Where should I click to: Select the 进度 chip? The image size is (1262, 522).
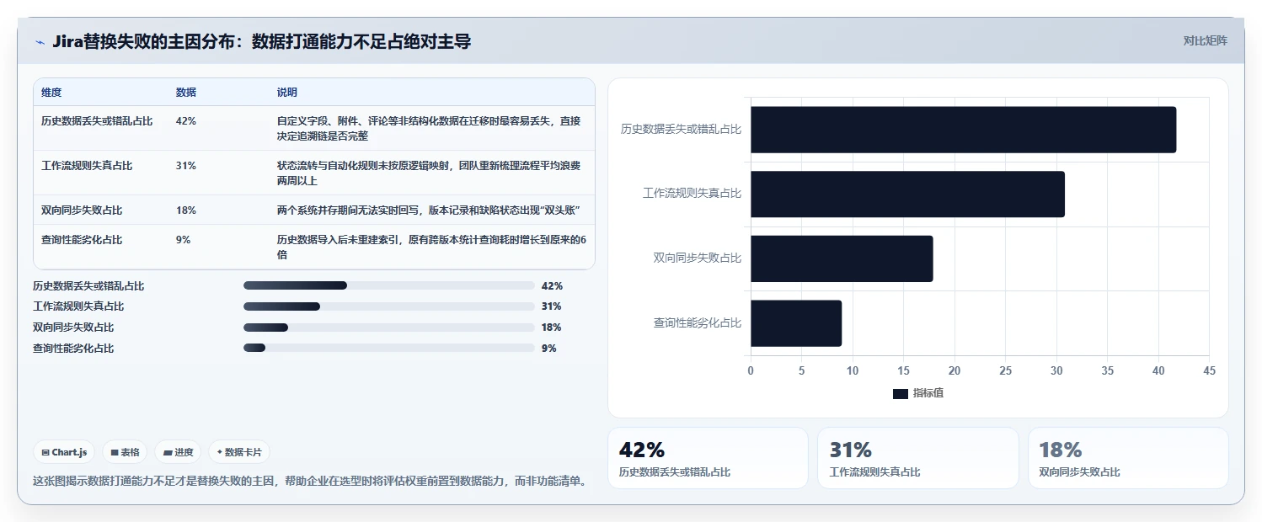tap(178, 452)
